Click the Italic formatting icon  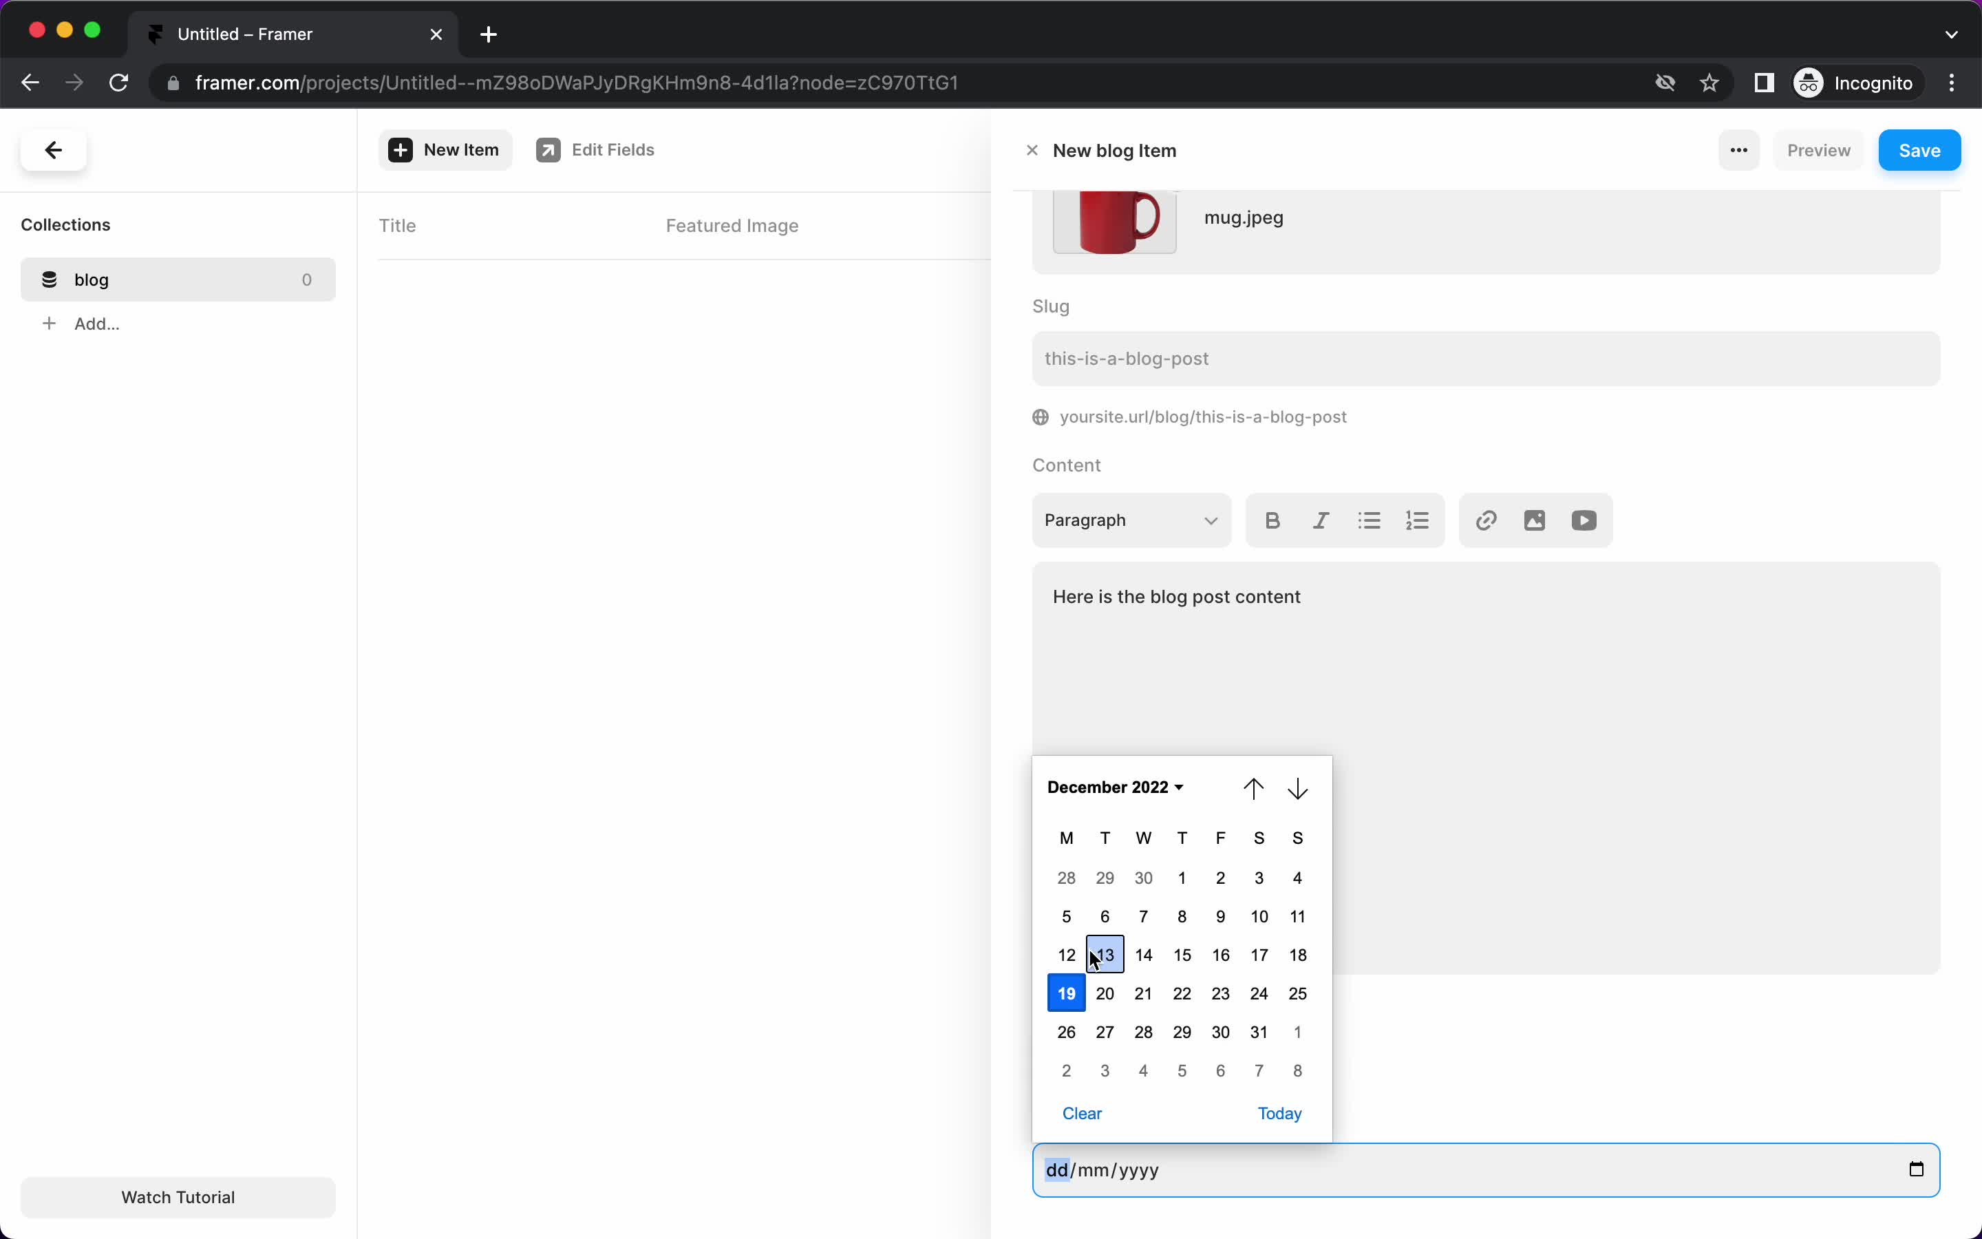click(1320, 520)
